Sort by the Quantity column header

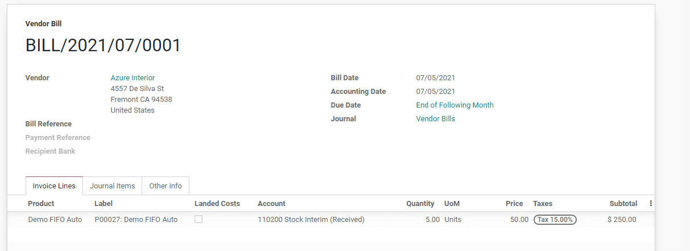pos(420,204)
